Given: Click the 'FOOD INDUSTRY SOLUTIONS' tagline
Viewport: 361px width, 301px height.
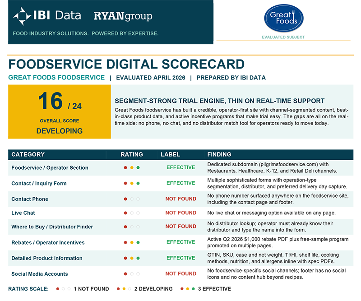Looking at the screenshot, I should [x=86, y=33].
